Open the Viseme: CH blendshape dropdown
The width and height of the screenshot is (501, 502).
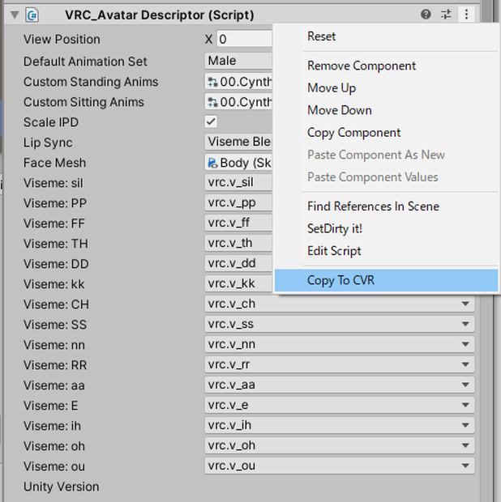tap(340, 304)
